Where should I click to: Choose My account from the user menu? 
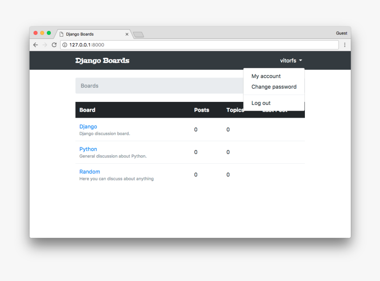266,76
